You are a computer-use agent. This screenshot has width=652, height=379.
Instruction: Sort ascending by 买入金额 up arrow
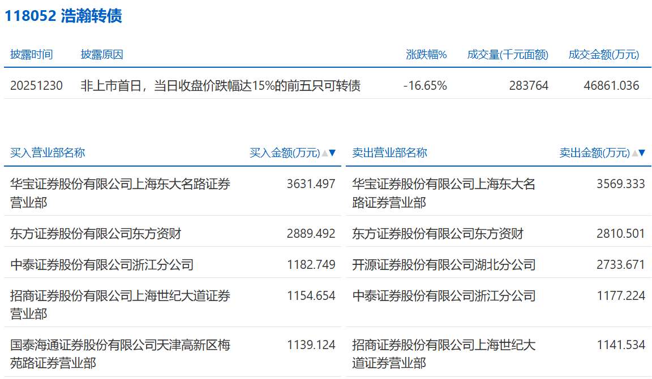325,153
